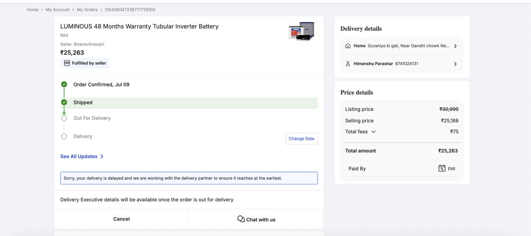Expand Total fees dropdown arrow

[x=373, y=131]
